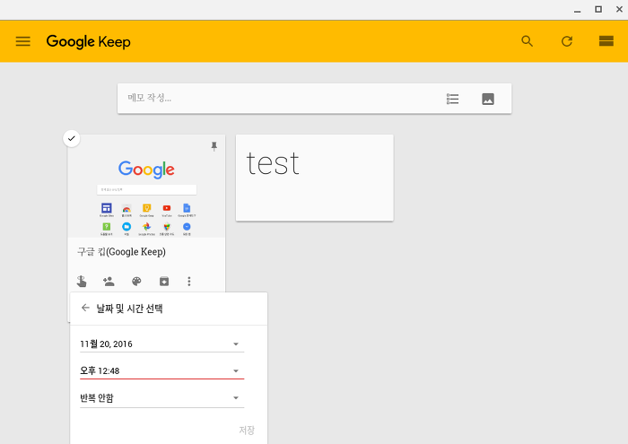This screenshot has height=444, width=628.
Task: Expand the date dropdown 11월 20, 2016
Action: tap(161, 344)
